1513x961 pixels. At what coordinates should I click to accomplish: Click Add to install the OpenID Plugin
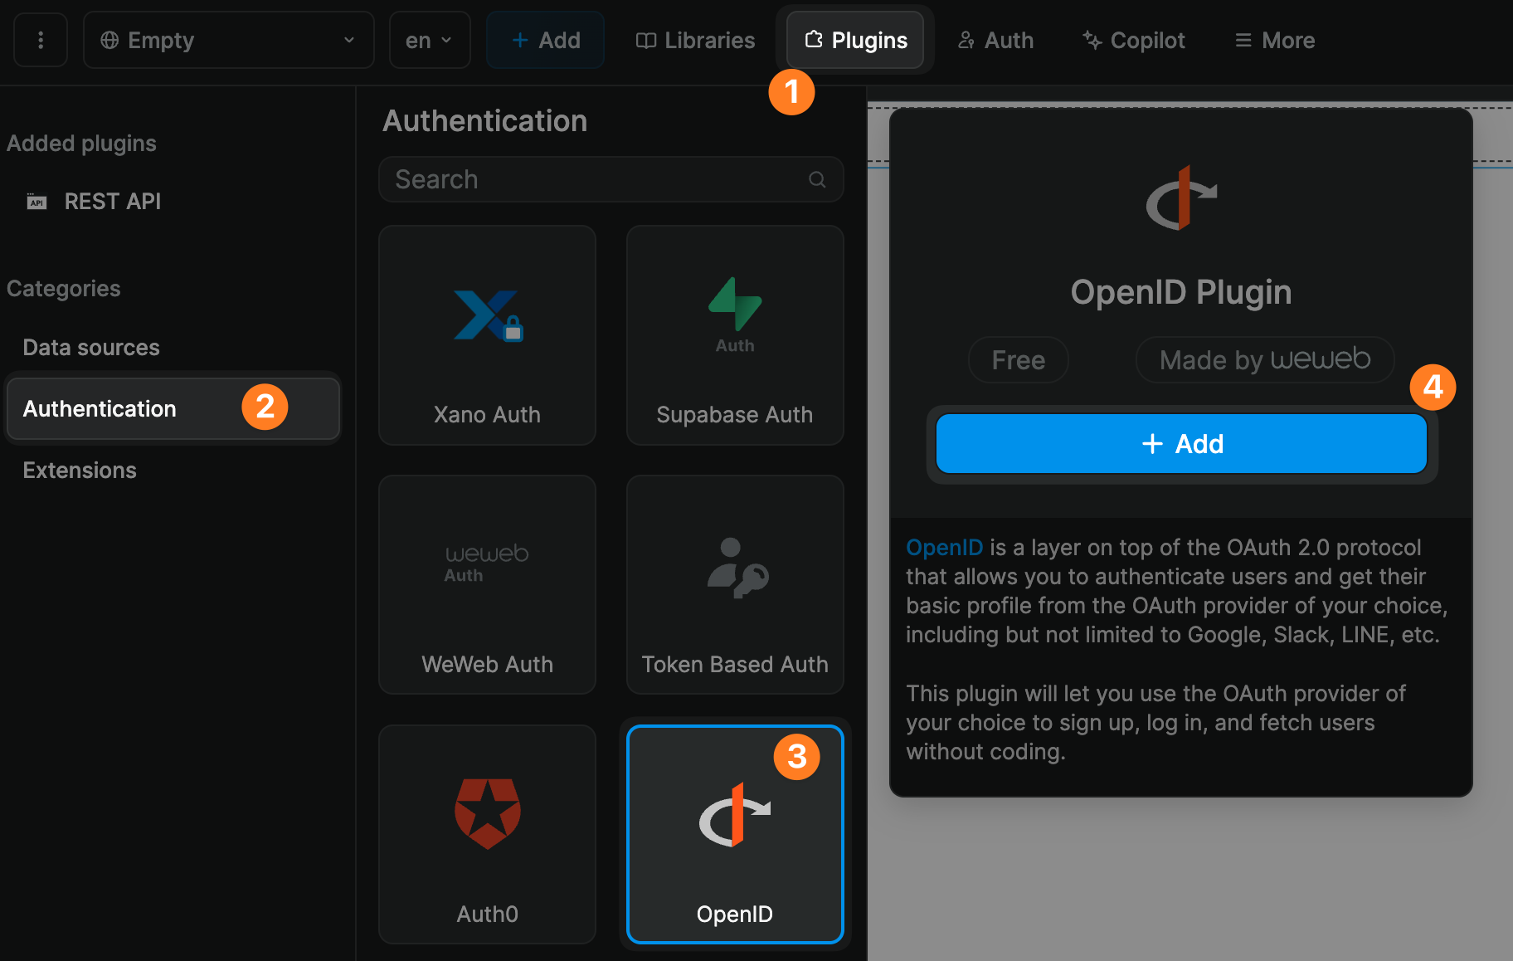[x=1180, y=443]
